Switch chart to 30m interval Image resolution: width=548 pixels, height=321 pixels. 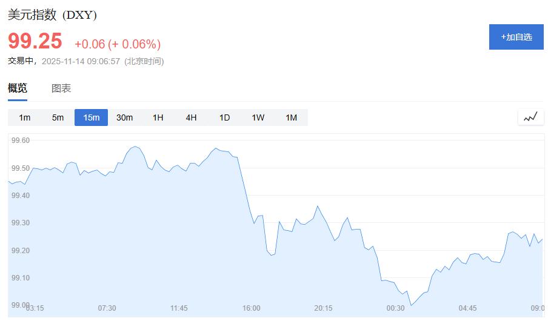click(x=124, y=117)
